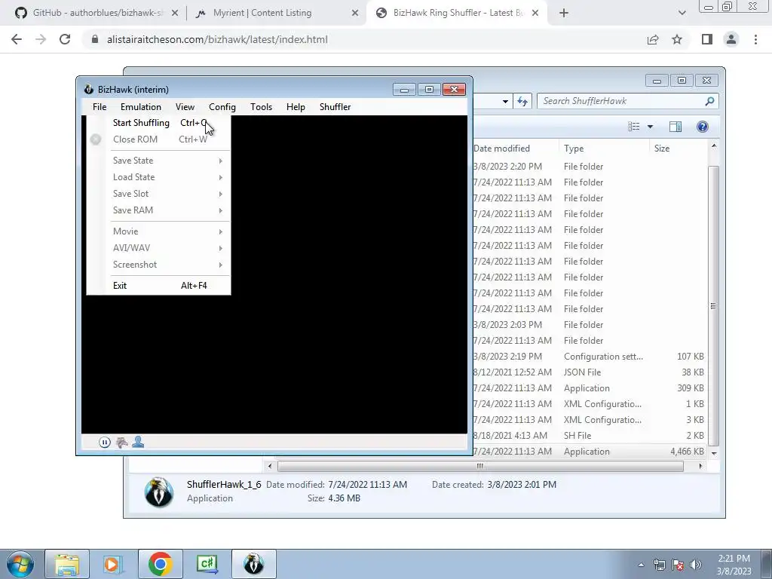This screenshot has height=579, width=772.
Task: Switch to Chrome from taskbar
Action: tap(160, 564)
